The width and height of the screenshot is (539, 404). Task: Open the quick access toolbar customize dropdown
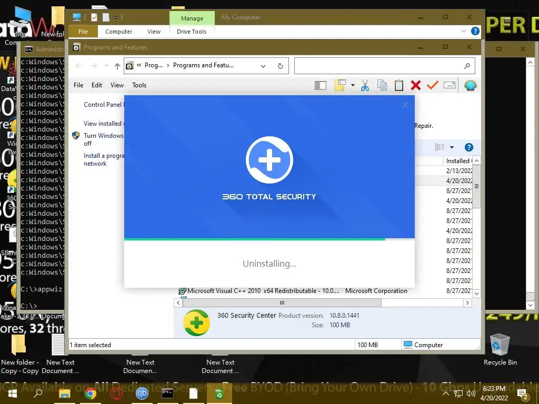115,17
